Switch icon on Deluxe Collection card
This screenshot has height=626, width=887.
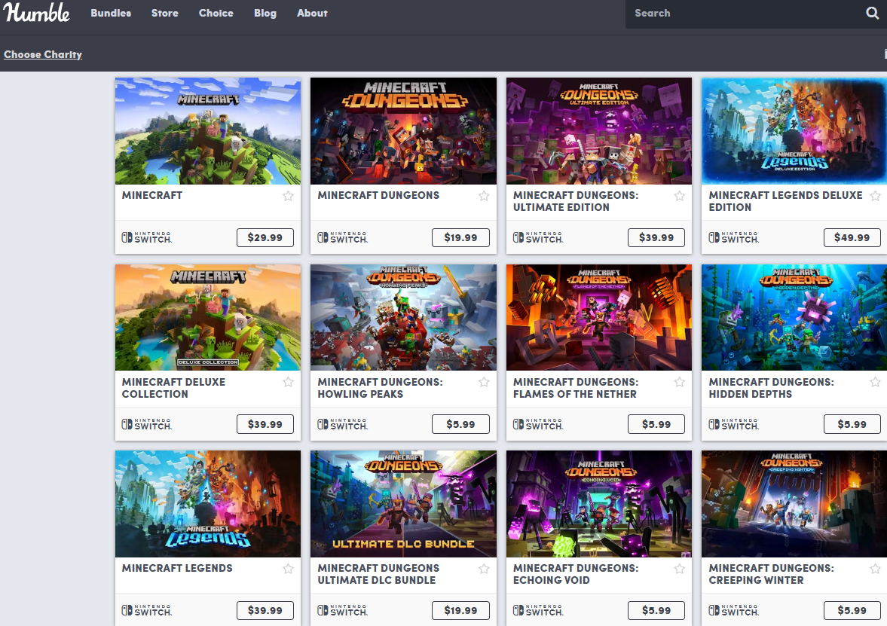(146, 424)
